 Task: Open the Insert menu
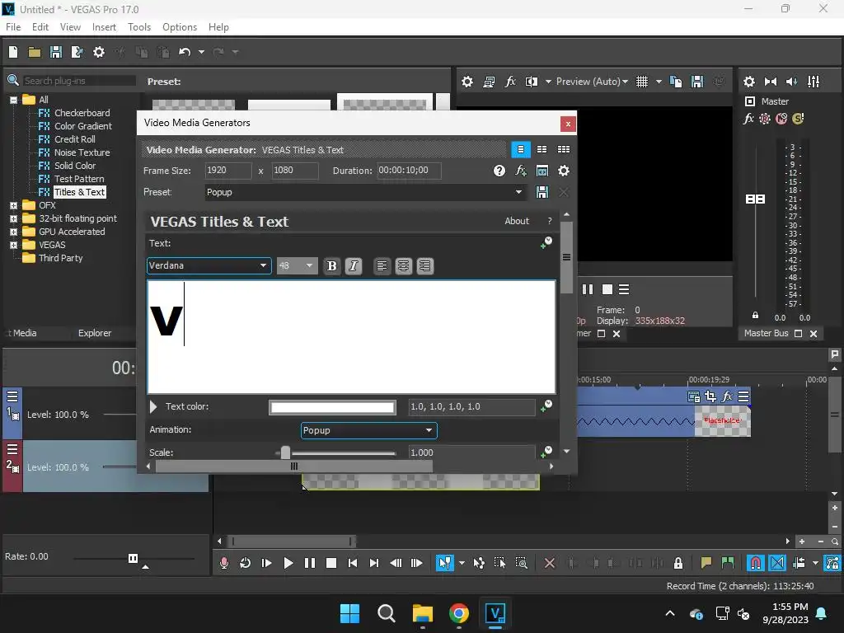point(104,27)
